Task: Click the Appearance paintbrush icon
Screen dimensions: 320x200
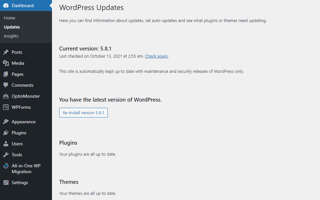Action: 6,122
